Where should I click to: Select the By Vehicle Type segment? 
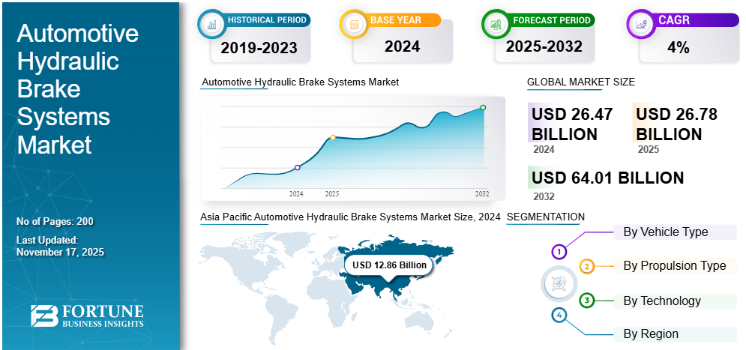665,232
